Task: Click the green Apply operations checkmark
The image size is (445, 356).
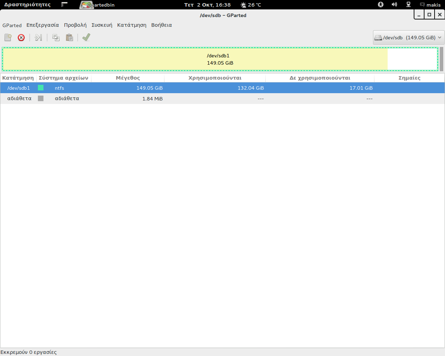Action: coord(86,37)
